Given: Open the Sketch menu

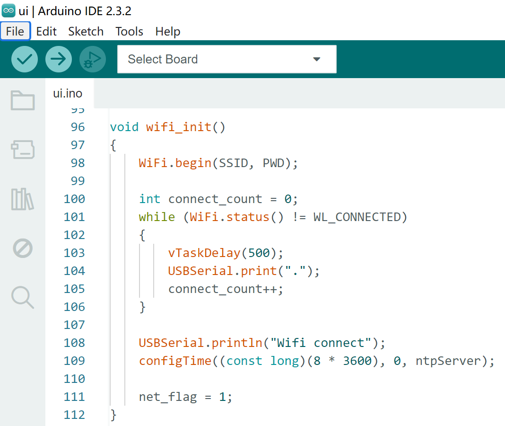Looking at the screenshot, I should tap(86, 31).
